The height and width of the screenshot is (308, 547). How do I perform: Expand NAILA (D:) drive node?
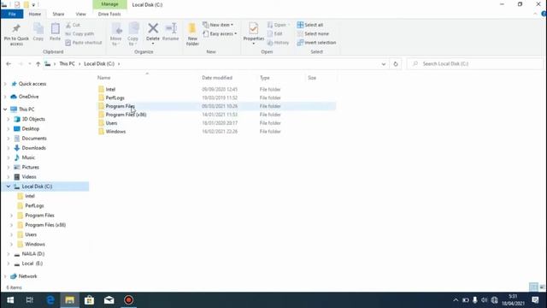coord(8,254)
